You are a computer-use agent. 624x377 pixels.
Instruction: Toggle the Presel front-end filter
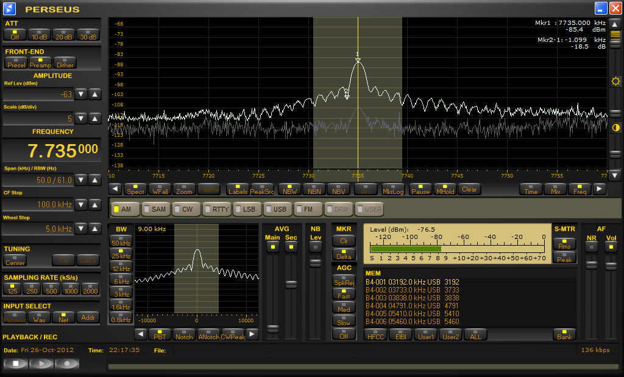pos(16,63)
